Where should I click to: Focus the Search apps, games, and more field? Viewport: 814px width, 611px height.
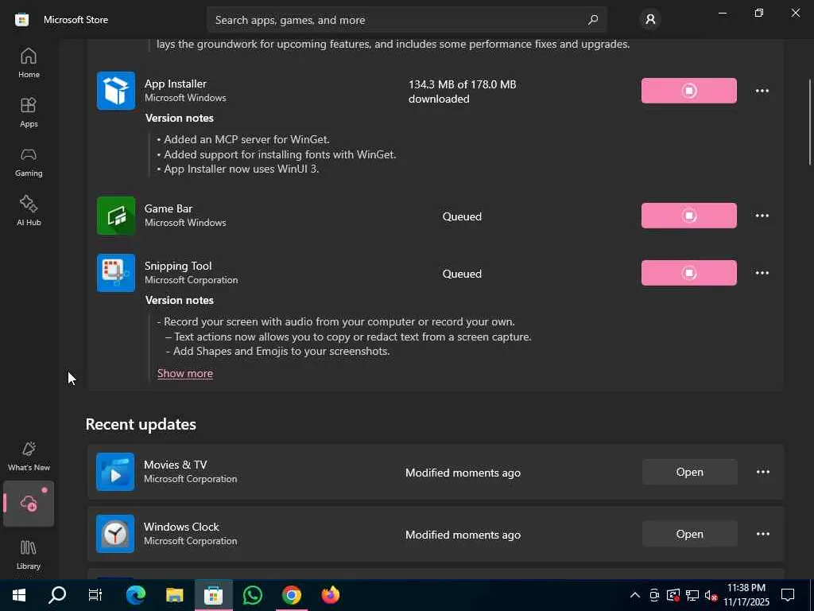(x=406, y=20)
